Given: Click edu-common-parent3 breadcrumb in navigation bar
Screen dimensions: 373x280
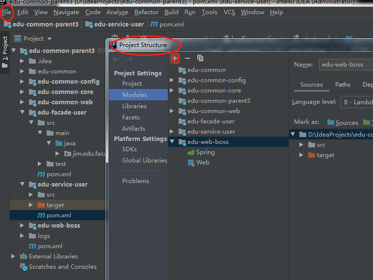Looking at the screenshot, I should 41,24.
